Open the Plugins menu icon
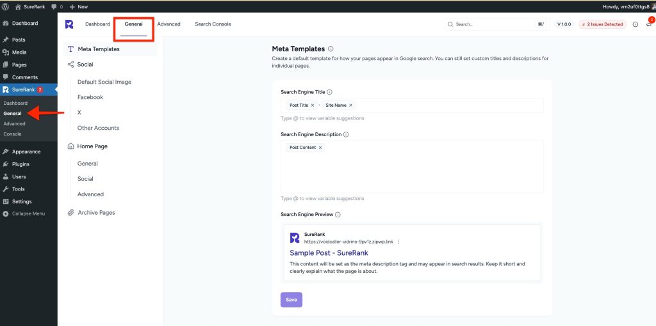The image size is (656, 326). coord(5,164)
